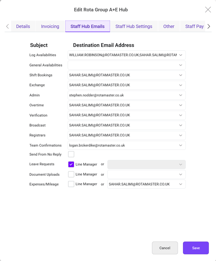Enable Send From No Reply checkbox
216x261 pixels.
coord(71,154)
